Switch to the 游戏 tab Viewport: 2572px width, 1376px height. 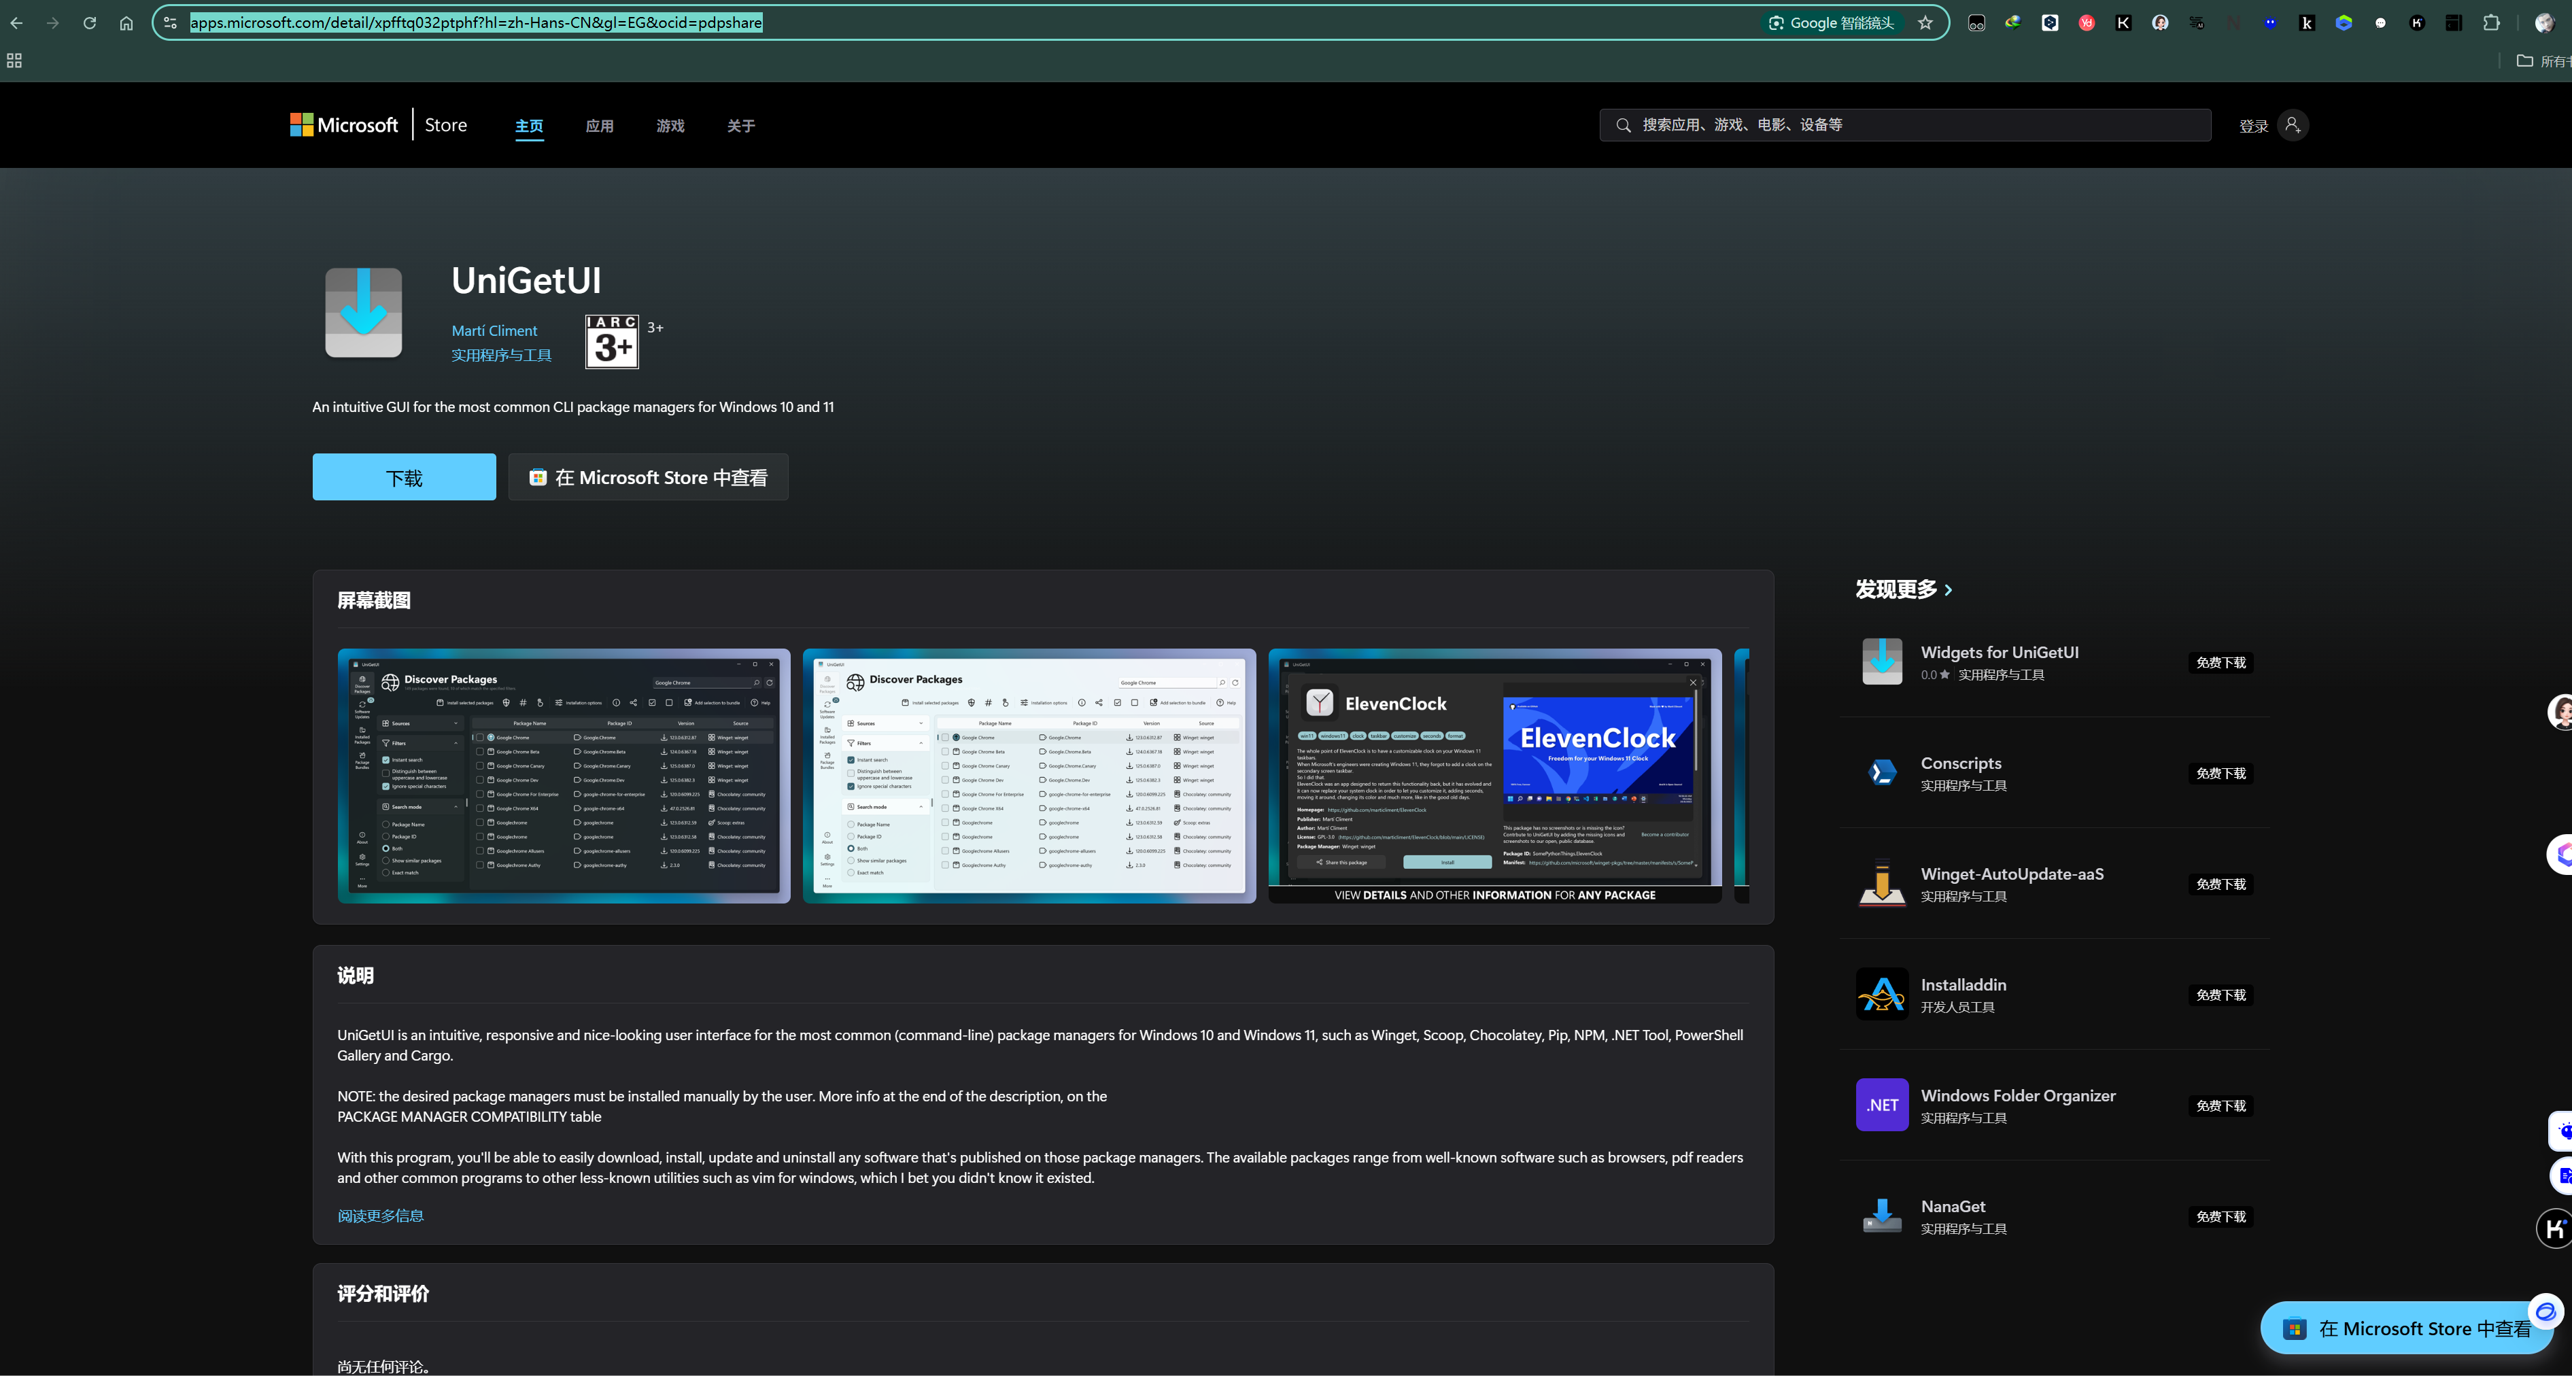click(x=670, y=126)
